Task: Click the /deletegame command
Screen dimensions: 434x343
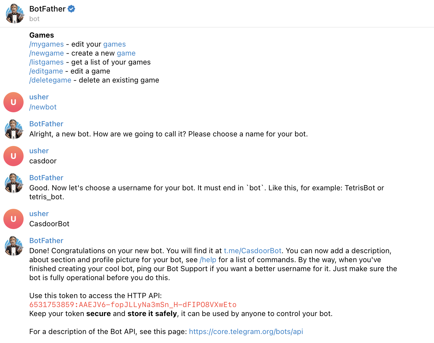Action: click(50, 80)
